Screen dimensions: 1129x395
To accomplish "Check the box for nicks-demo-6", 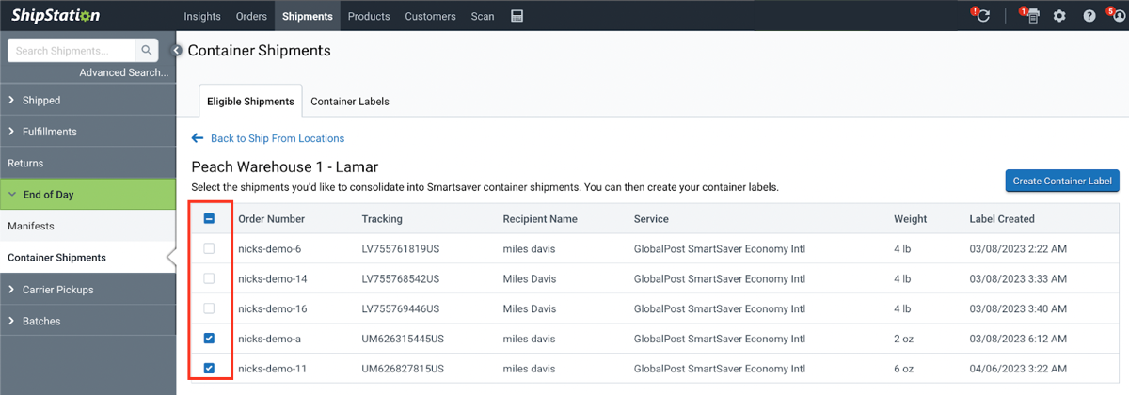I will [x=209, y=248].
